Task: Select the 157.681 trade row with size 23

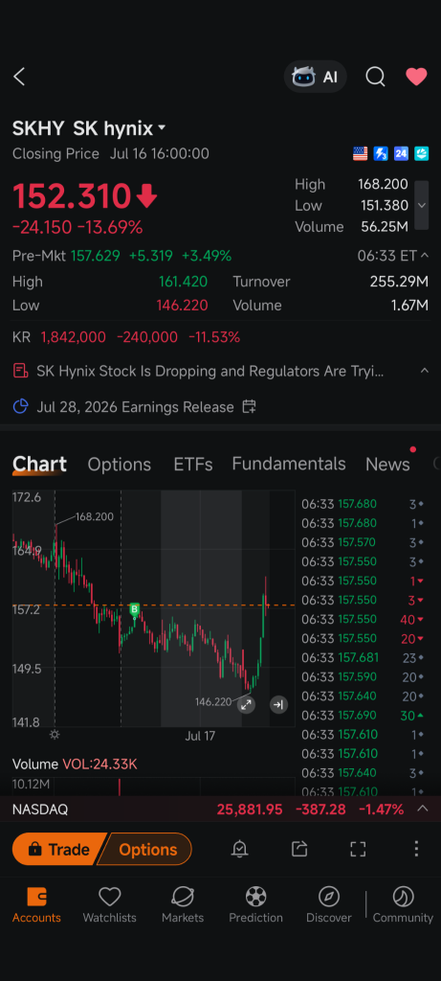Action: [363, 657]
